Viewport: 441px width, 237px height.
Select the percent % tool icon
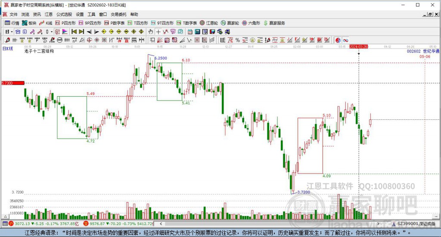(x=238, y=40)
